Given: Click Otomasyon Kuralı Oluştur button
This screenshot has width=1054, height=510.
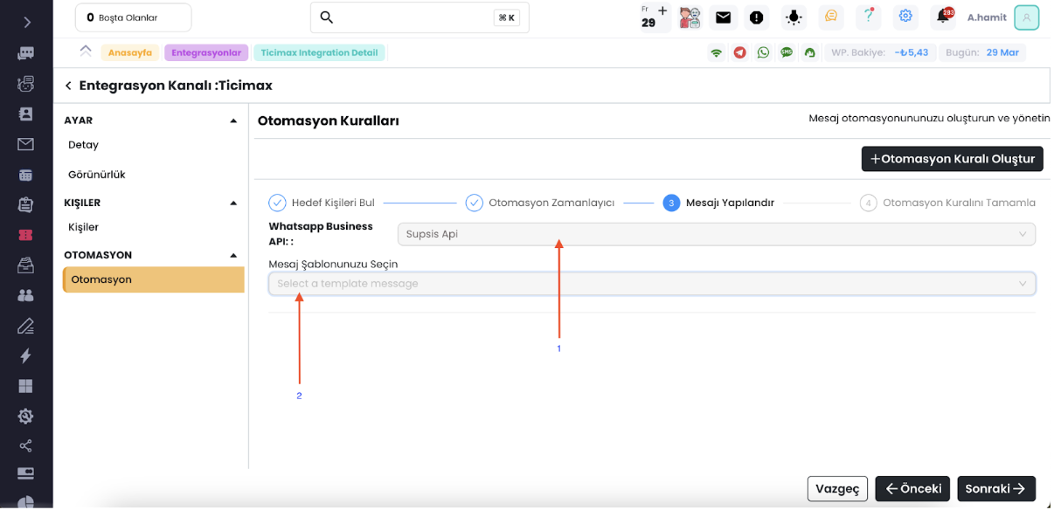Looking at the screenshot, I should (x=953, y=159).
